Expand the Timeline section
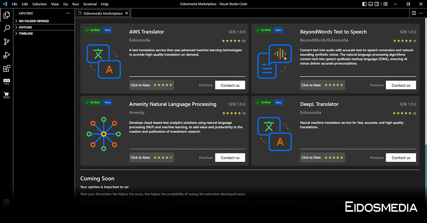Image resolution: width=427 pixels, height=223 pixels. tap(45, 33)
